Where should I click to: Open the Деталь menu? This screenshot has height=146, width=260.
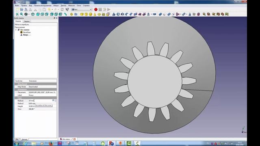(63, 5)
